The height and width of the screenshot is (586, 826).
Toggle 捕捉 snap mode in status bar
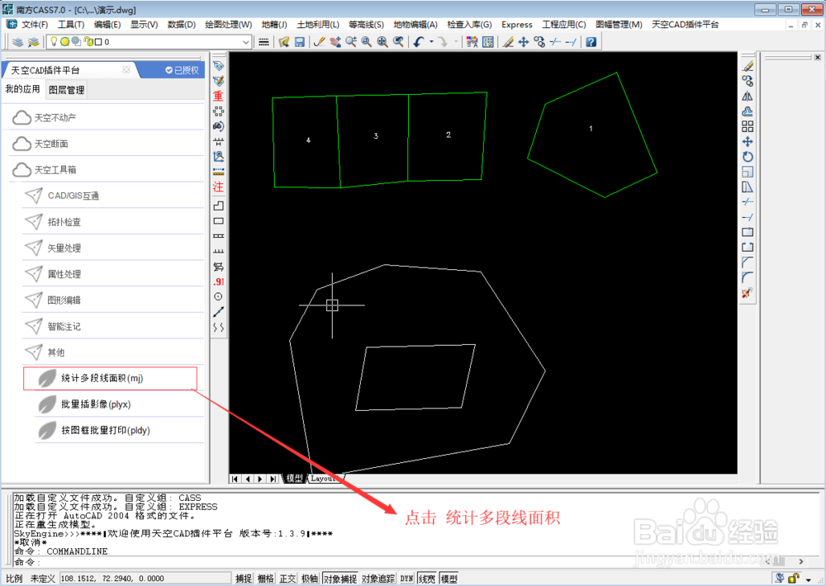tap(244, 579)
